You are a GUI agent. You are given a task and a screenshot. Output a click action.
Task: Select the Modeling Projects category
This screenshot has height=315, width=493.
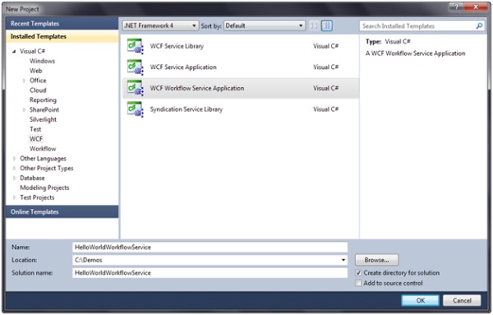tap(44, 188)
